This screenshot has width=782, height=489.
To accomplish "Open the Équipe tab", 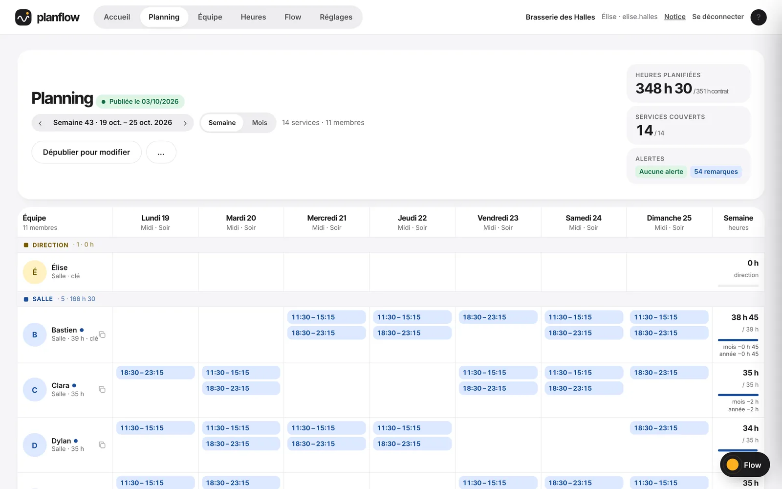I will [x=210, y=17].
